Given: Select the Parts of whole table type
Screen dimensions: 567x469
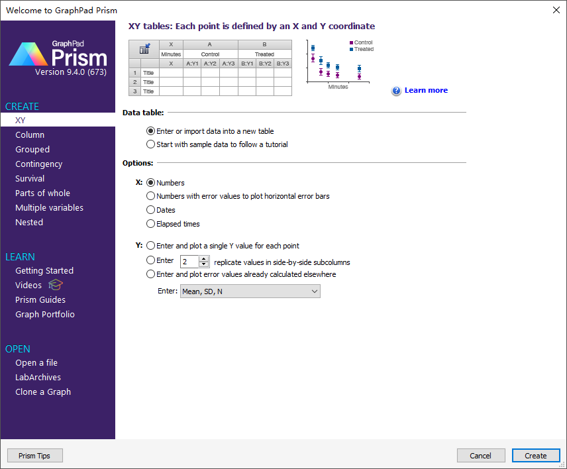Looking at the screenshot, I should (42, 193).
